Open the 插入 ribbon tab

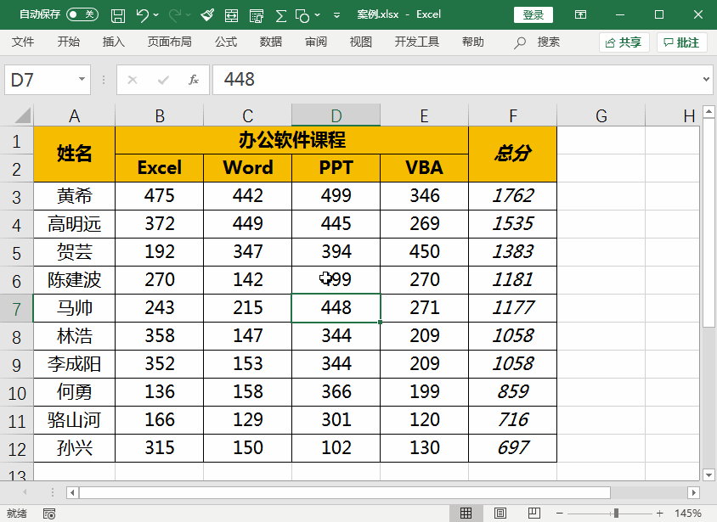pos(113,42)
